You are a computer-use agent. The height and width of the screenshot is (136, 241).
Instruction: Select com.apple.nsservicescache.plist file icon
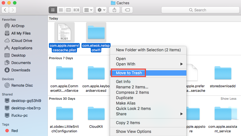(x=64, y=32)
